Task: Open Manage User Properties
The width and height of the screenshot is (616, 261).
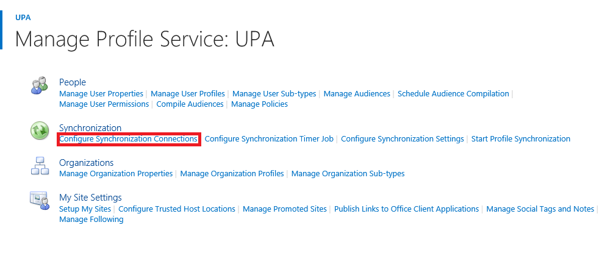Action: tap(101, 93)
